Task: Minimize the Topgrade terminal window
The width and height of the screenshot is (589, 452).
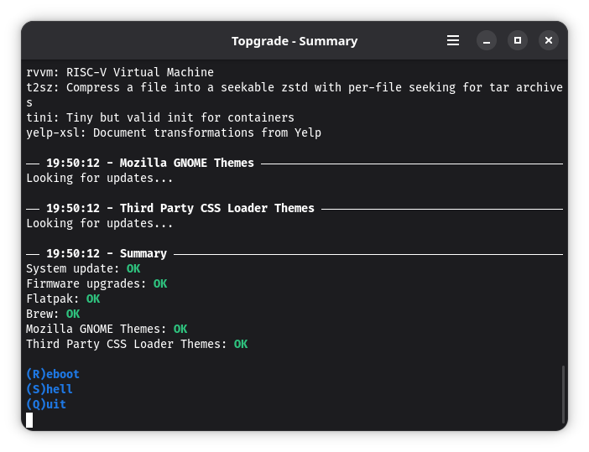Action: 487,40
